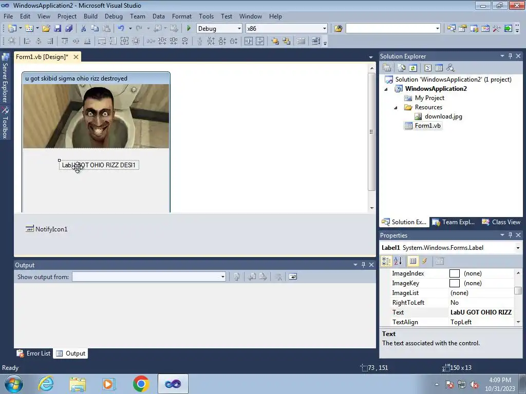Click View Class Diagram icon

(450, 68)
